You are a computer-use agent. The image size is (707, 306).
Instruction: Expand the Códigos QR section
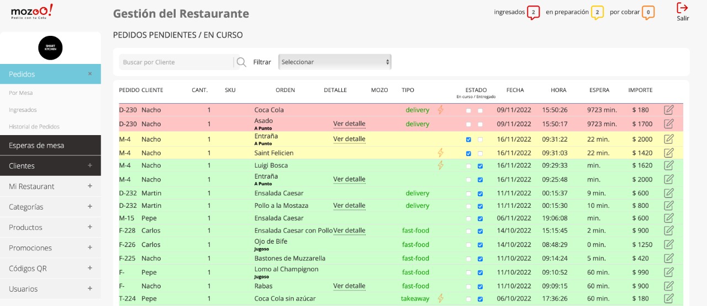pyautogui.click(x=90, y=268)
